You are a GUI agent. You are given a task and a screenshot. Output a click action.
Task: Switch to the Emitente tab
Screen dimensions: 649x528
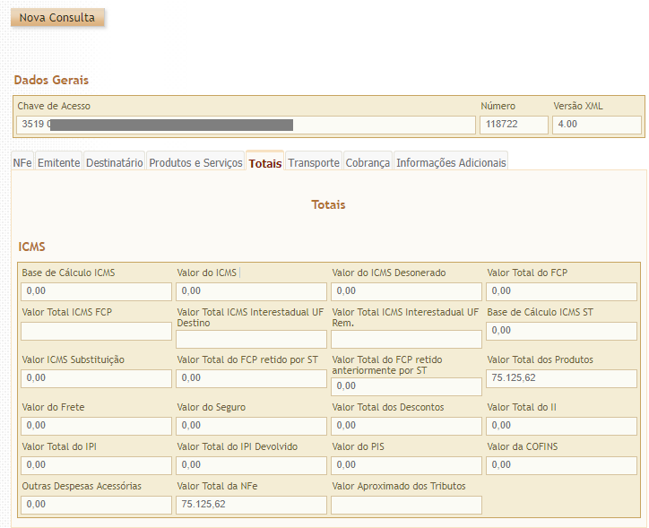[x=59, y=163]
